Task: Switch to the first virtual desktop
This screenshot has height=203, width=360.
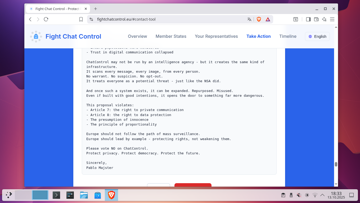Action: click(23, 195)
